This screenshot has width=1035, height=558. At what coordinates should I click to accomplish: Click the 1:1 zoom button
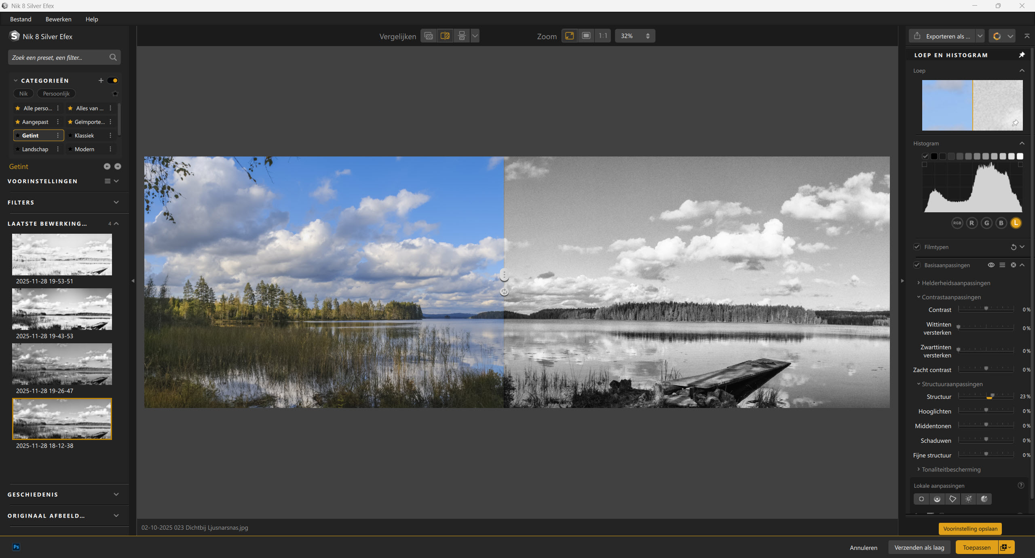click(x=603, y=36)
